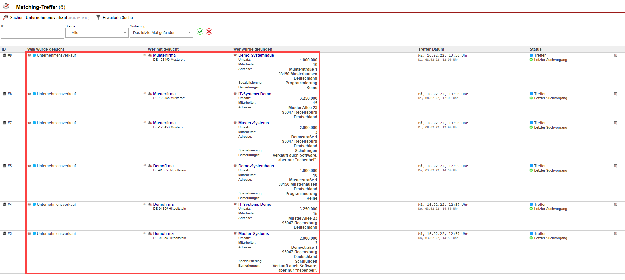
Task: Click the ID column header
Action: tap(4, 49)
